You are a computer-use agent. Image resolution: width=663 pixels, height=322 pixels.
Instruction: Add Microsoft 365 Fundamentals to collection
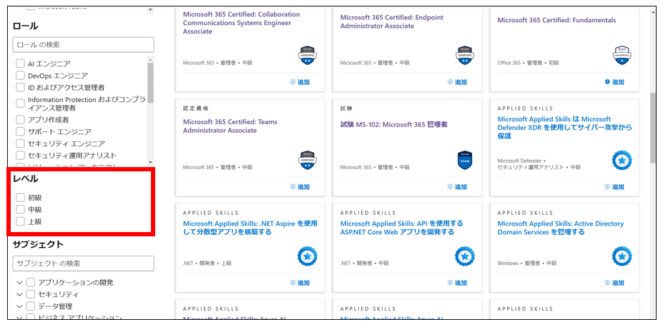tap(614, 82)
